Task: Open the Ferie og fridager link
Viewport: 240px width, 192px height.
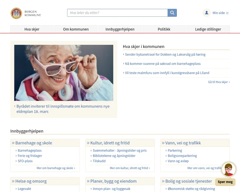Action: [x=30, y=156]
